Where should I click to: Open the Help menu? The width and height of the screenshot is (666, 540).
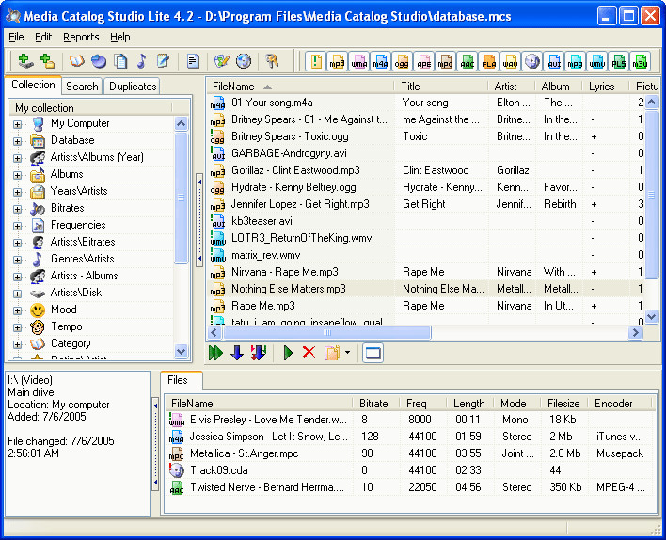[120, 38]
